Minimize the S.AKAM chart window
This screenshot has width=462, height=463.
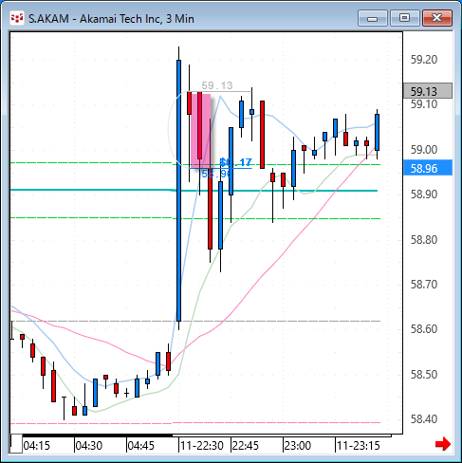pyautogui.click(x=373, y=18)
